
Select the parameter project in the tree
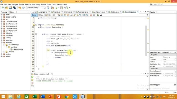(9, 40)
